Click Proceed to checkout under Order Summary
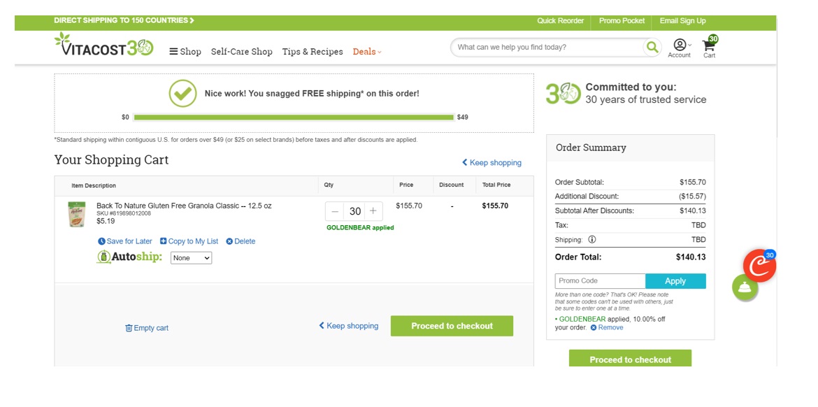Image resolution: width=818 pixels, height=407 pixels. coord(630,359)
